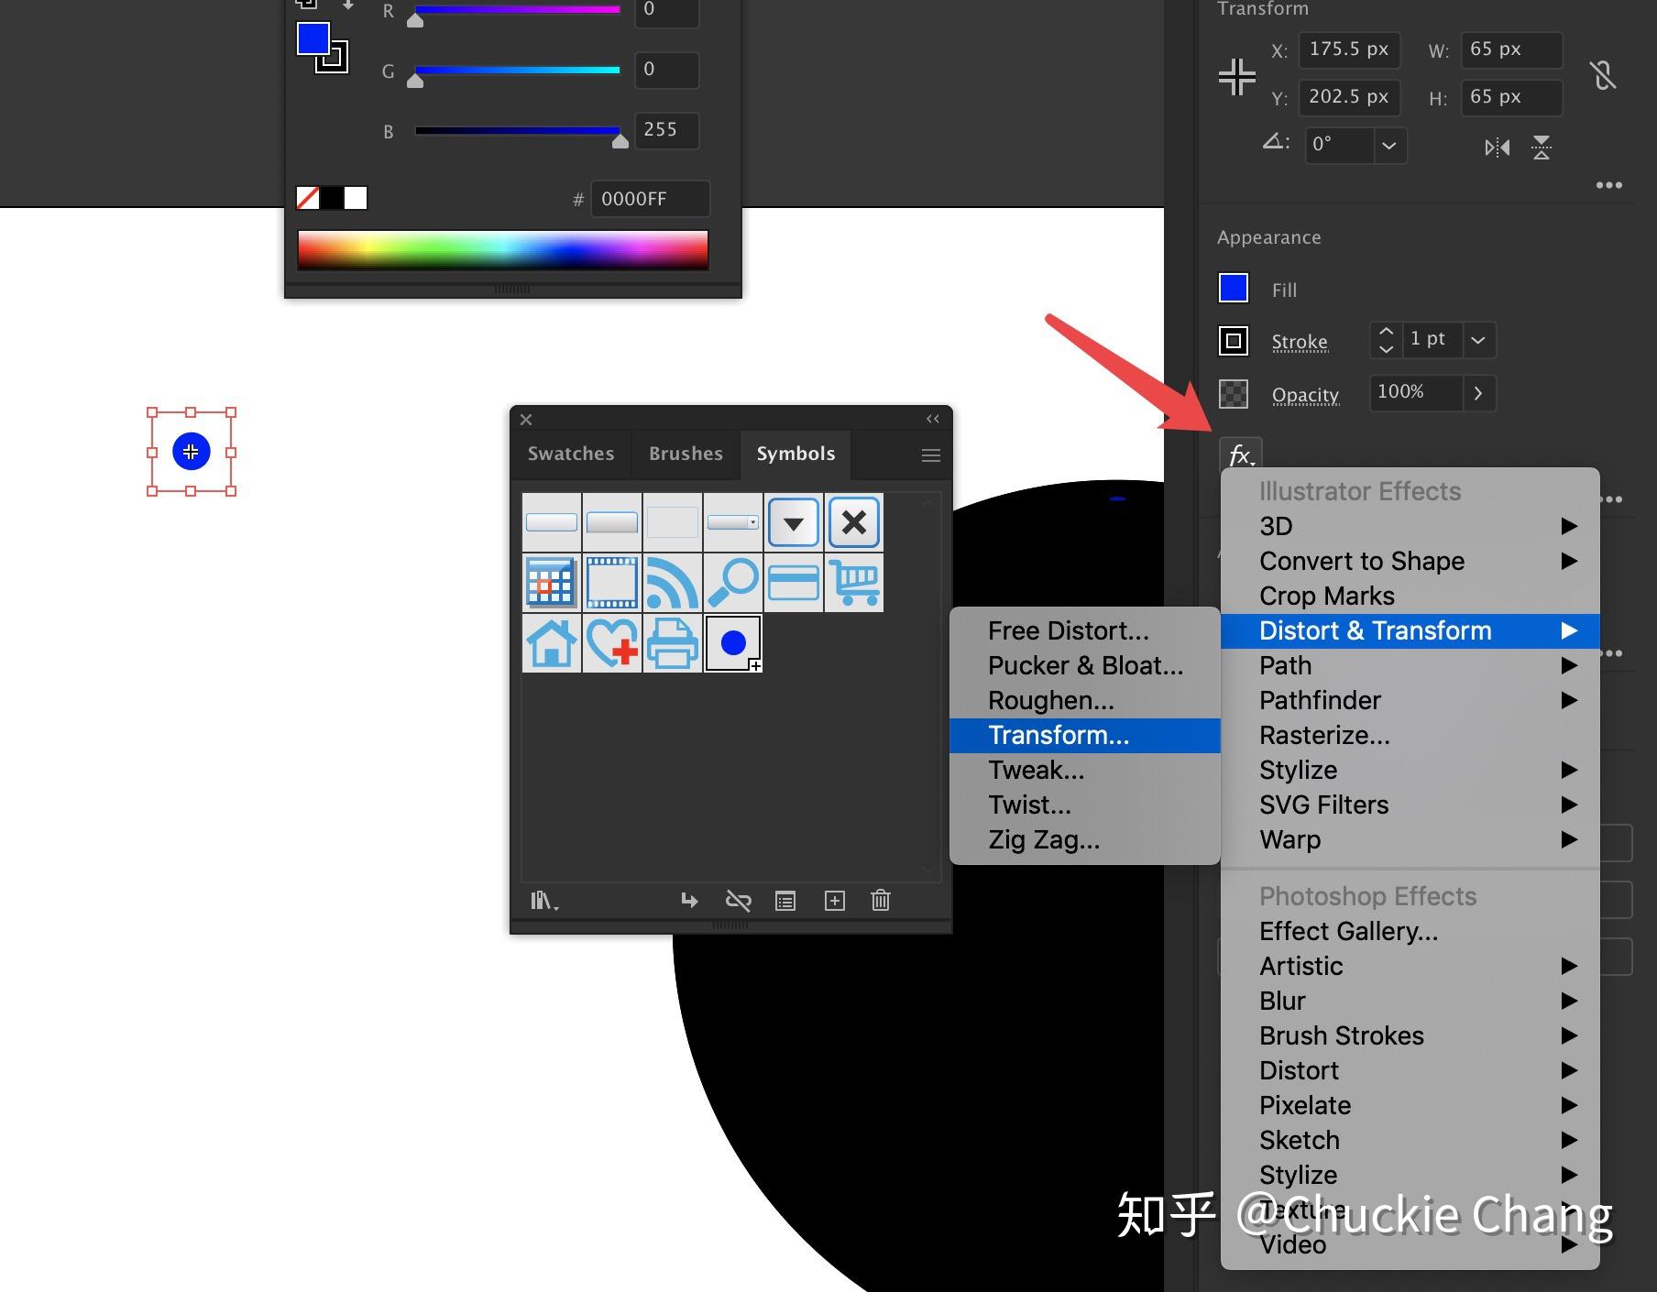Click the fill color box in Color panel
The image size is (1657, 1292).
pyautogui.click(x=313, y=39)
